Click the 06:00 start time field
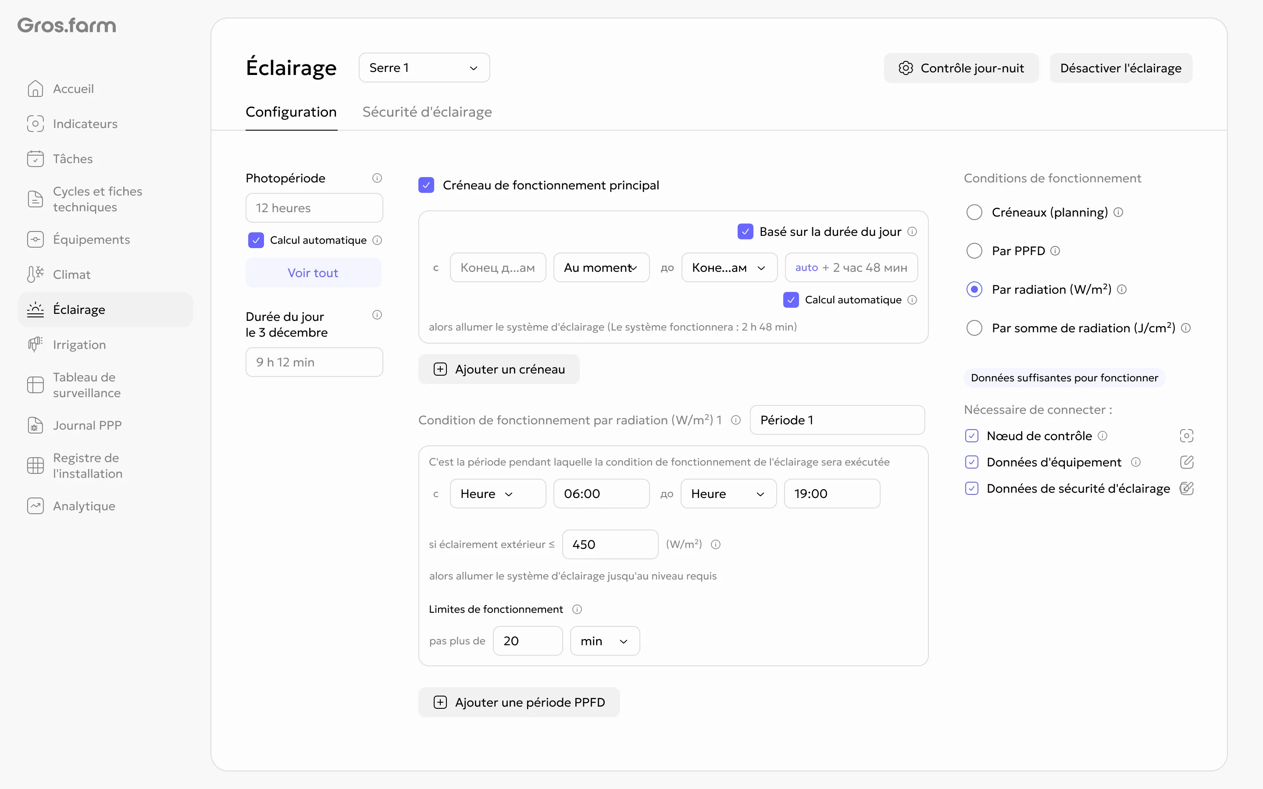 (601, 494)
